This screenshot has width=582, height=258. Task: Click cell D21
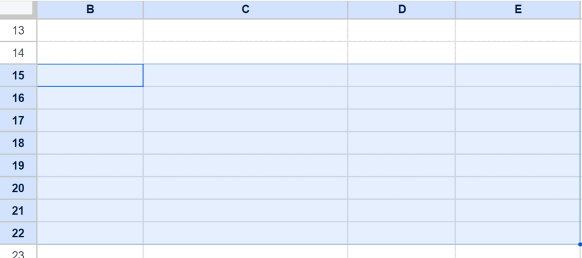402,210
